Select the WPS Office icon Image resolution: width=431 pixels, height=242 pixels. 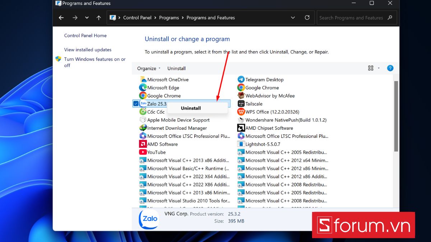coord(241,112)
